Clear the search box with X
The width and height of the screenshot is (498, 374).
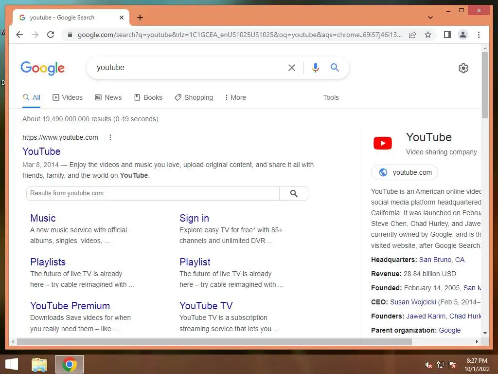click(x=292, y=67)
